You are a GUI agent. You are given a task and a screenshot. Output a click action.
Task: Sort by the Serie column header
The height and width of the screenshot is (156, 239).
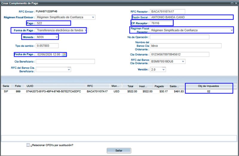tap(6, 86)
